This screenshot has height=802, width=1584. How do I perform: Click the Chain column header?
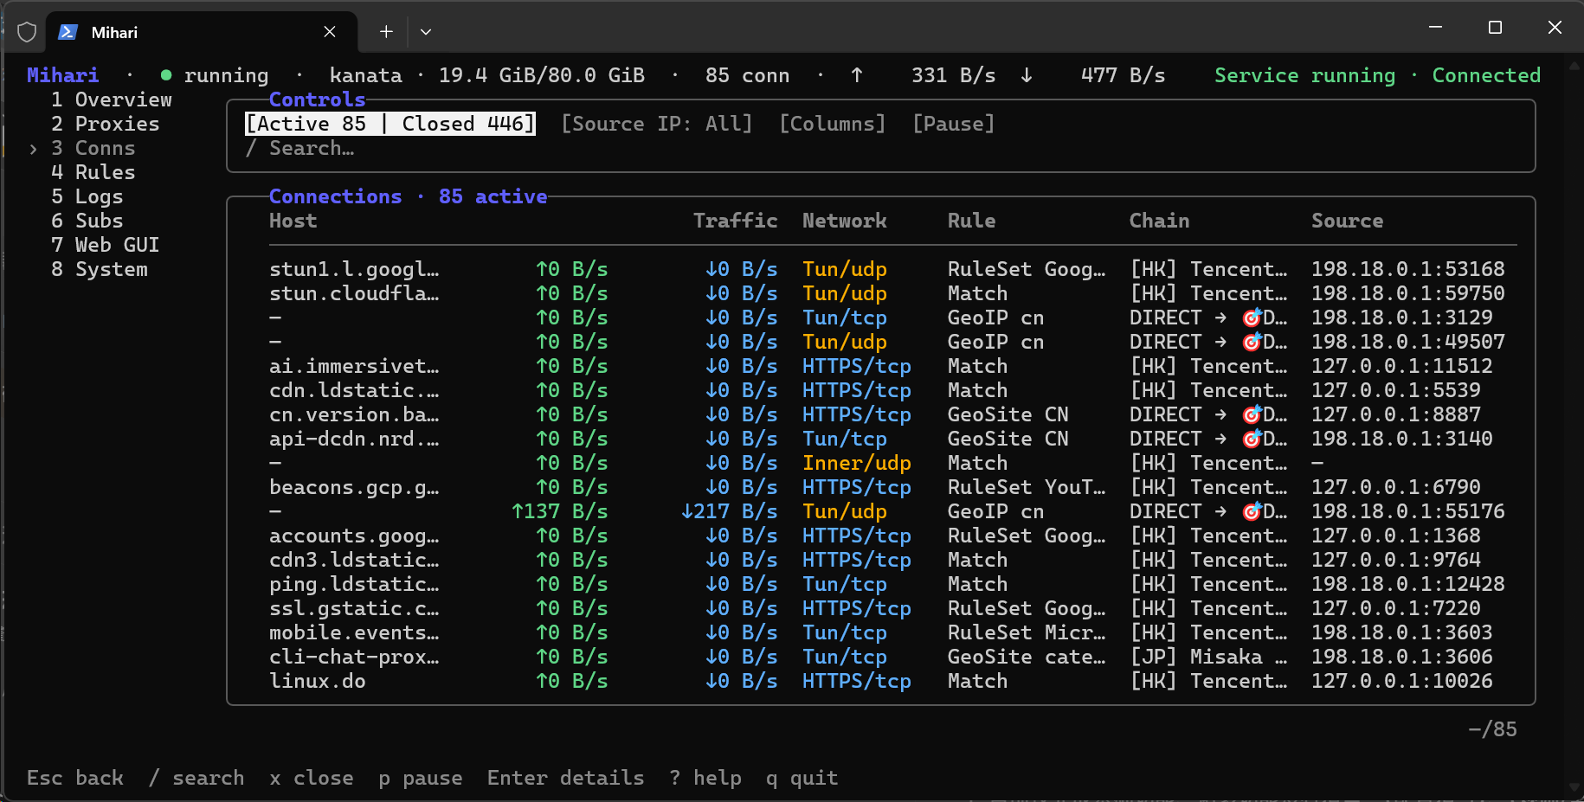tap(1160, 221)
